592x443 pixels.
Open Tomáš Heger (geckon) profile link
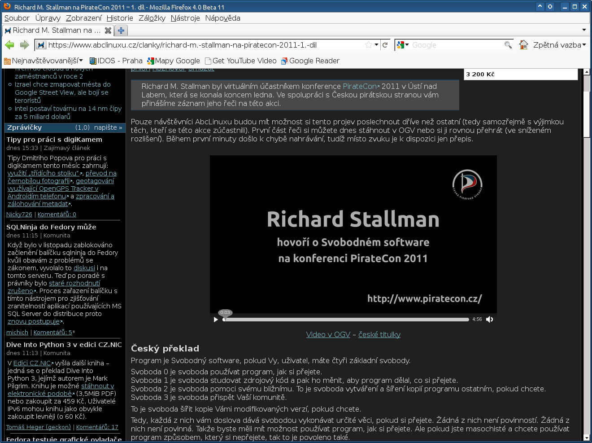point(39,427)
